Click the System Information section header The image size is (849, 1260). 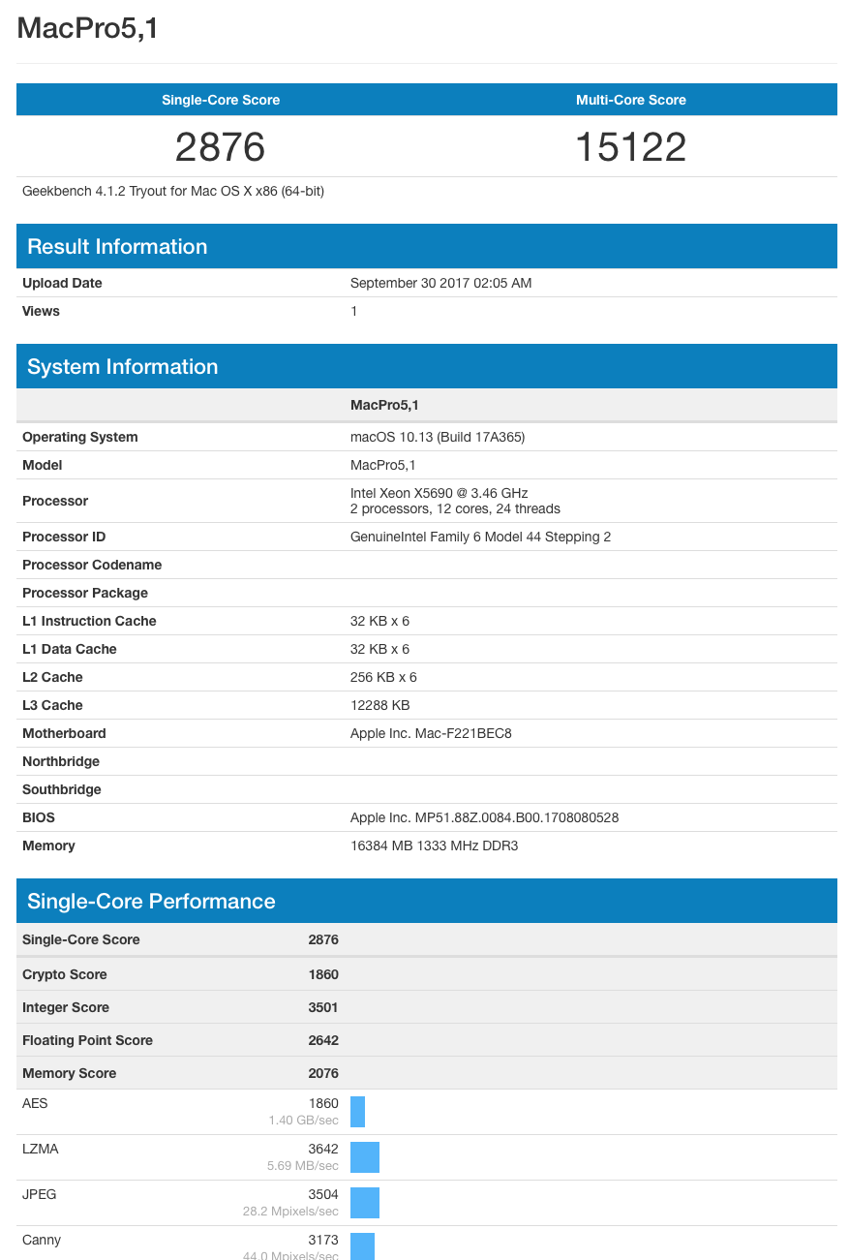(x=427, y=366)
